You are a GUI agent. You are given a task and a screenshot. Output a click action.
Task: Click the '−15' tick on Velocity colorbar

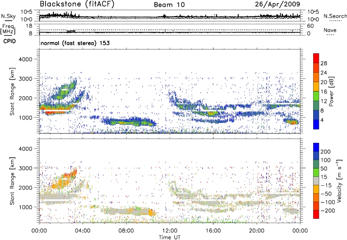point(326,185)
